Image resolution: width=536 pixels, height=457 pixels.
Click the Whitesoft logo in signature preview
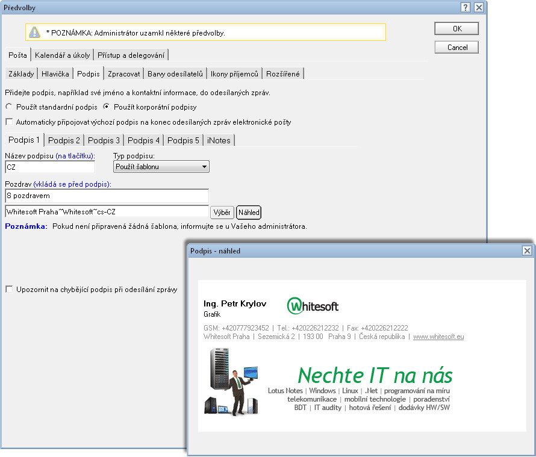313,306
